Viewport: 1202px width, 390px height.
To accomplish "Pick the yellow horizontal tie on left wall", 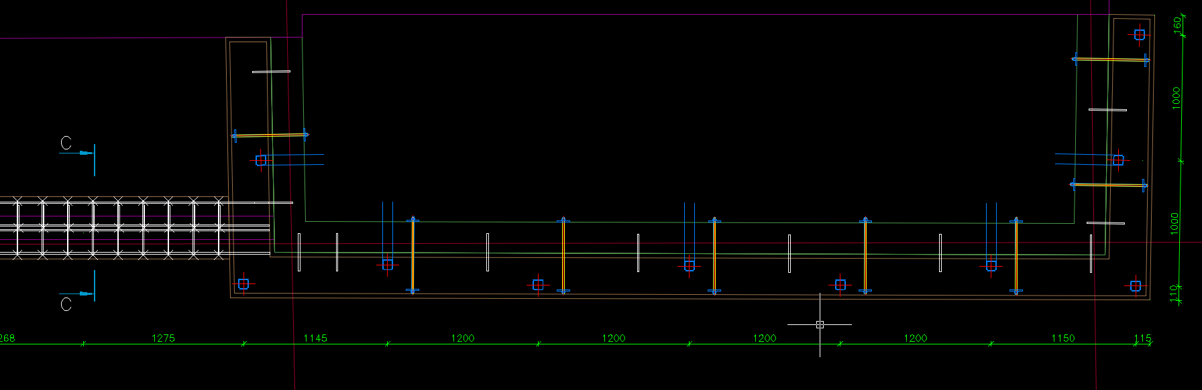I will coord(270,135).
